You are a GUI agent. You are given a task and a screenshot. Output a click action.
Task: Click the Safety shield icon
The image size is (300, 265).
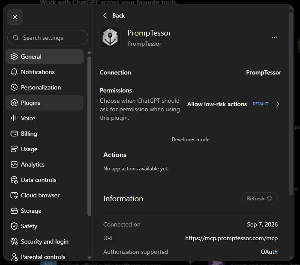coord(14,226)
